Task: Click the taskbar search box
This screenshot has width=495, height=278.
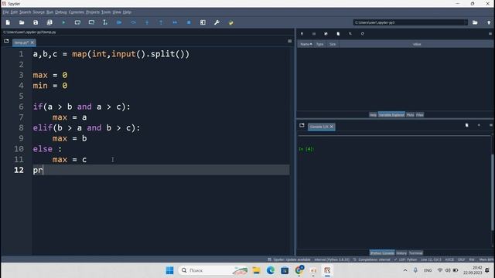Action: tap(213, 270)
